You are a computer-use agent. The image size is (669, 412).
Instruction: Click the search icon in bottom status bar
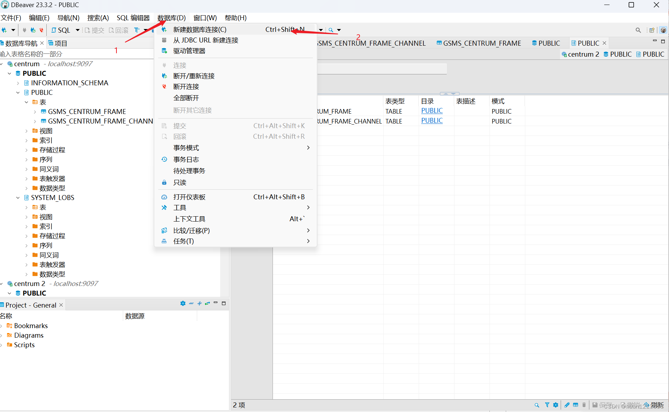[537, 405]
